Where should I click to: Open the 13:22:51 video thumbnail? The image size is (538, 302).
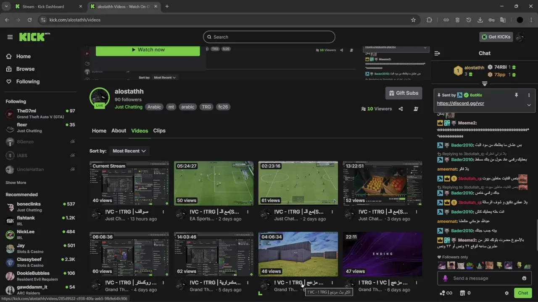[x=382, y=183]
